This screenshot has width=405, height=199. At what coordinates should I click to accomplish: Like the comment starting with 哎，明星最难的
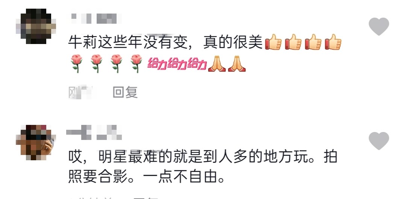coord(379,141)
